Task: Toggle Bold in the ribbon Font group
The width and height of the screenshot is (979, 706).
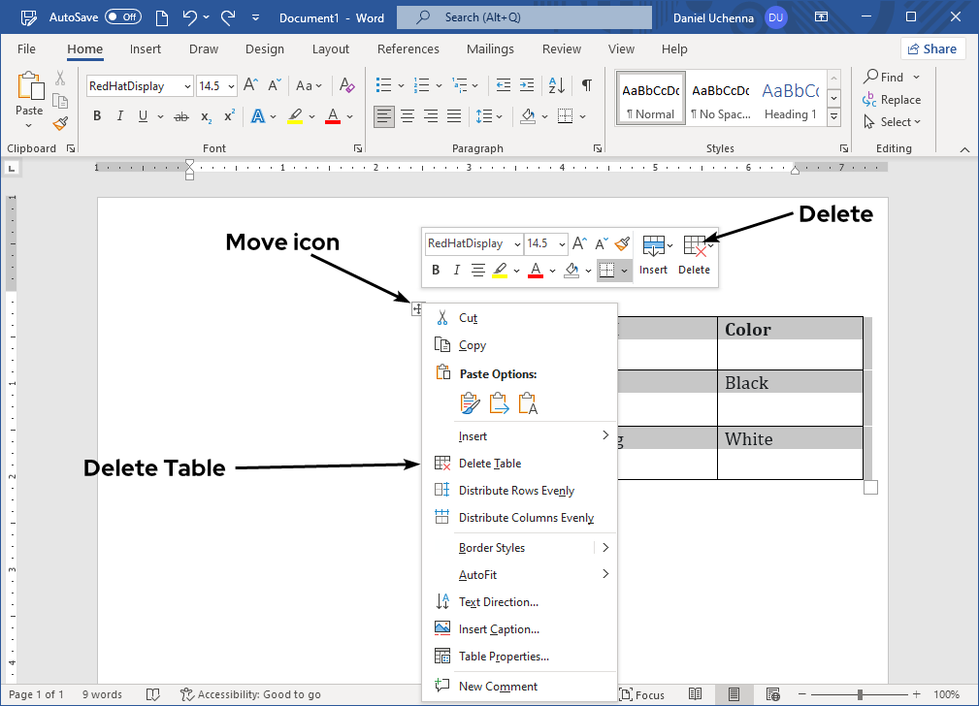Action: point(97,116)
